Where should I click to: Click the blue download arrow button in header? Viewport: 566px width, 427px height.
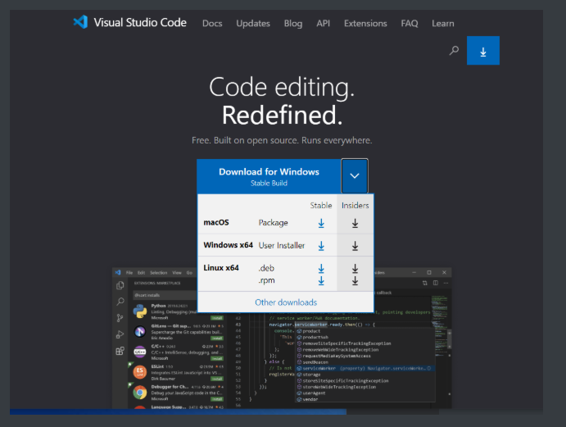483,51
